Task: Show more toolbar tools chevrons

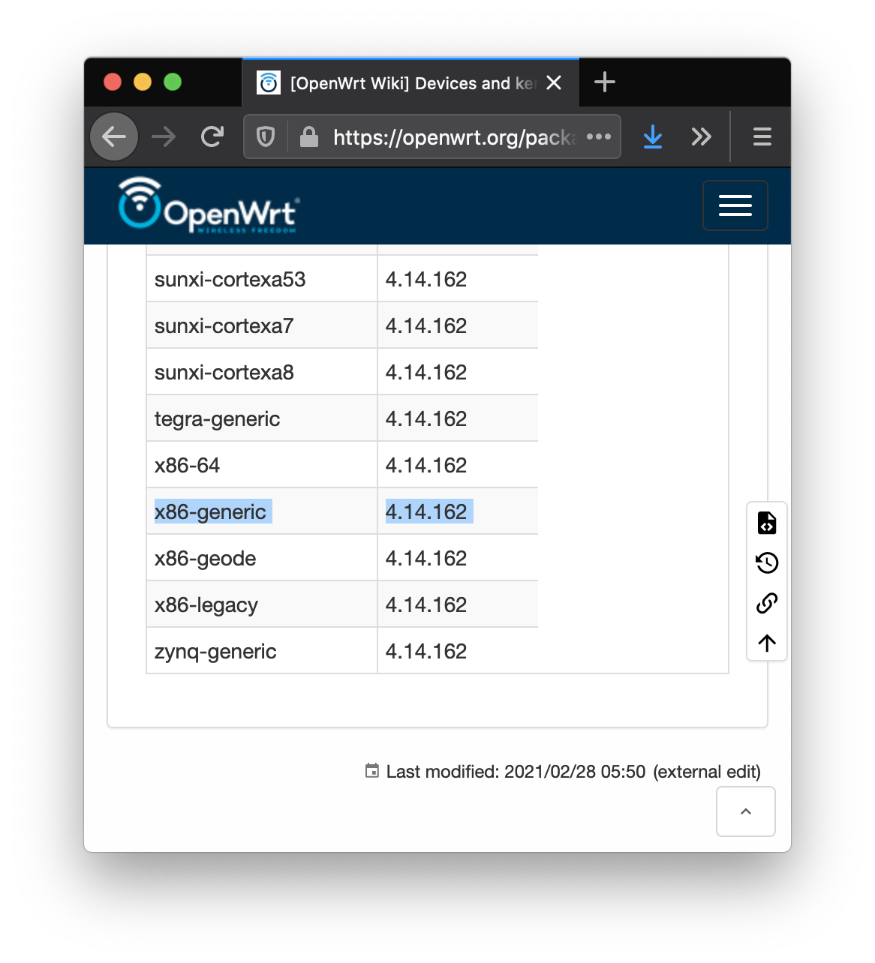Action: click(702, 136)
